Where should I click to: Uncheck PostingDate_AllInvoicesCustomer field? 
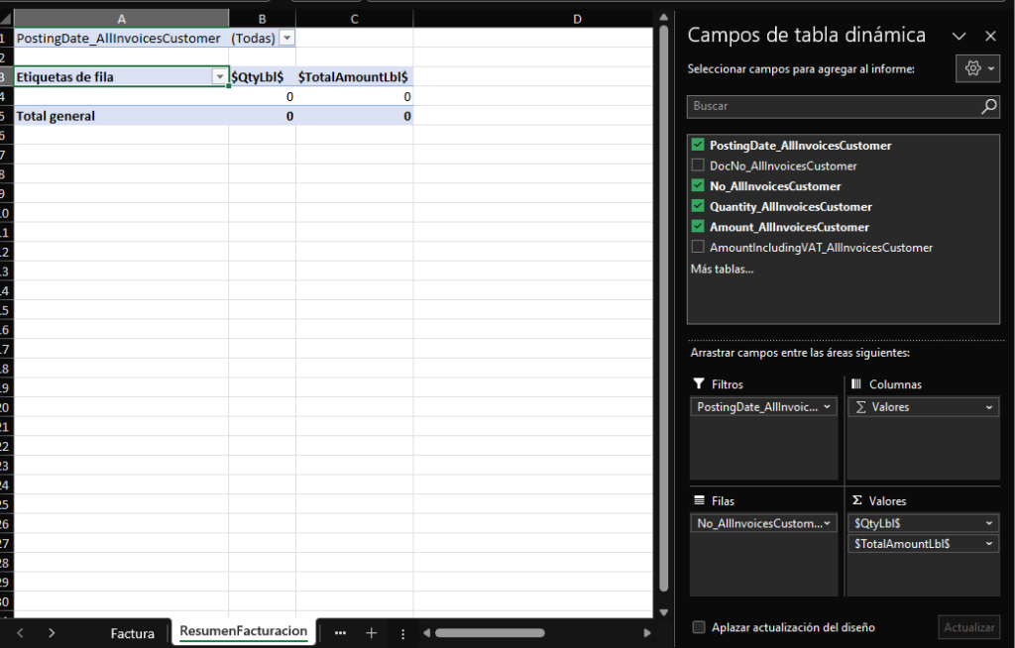[x=697, y=145]
